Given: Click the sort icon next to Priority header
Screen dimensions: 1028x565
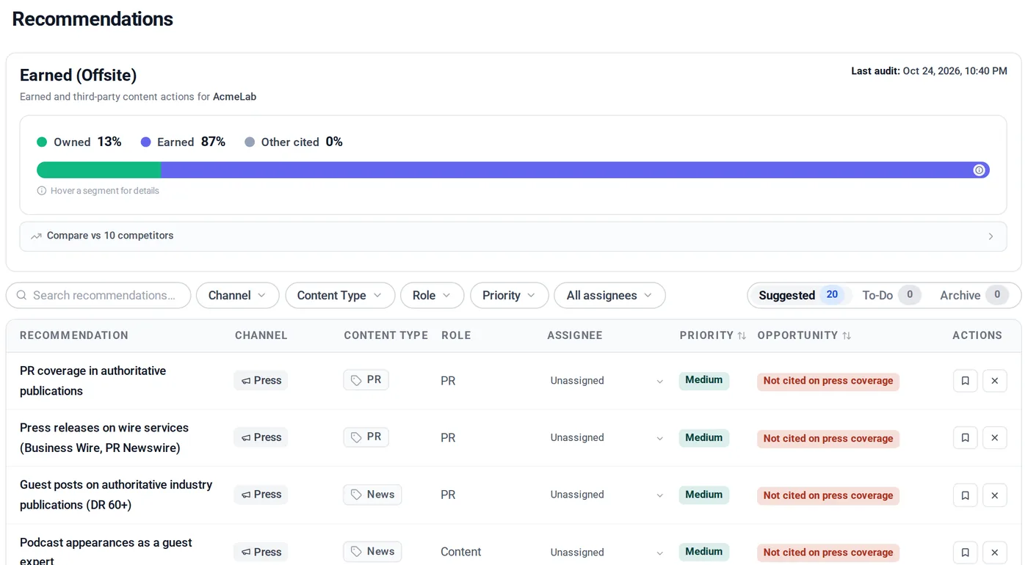Looking at the screenshot, I should coord(742,335).
